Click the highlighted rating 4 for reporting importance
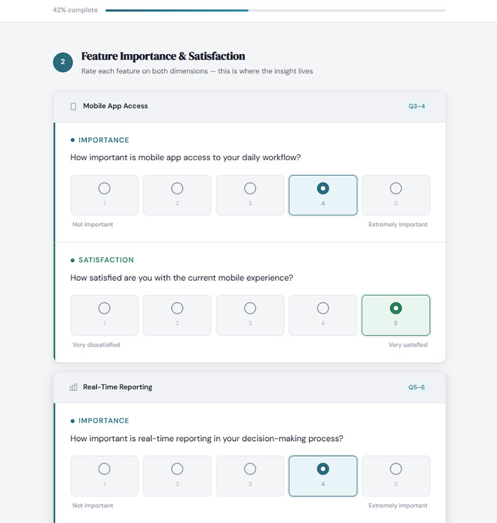The height and width of the screenshot is (523, 497). [x=323, y=476]
